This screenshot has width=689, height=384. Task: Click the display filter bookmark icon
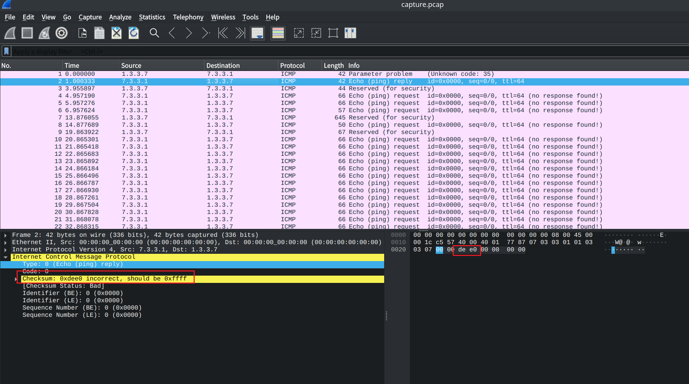[x=6, y=51]
